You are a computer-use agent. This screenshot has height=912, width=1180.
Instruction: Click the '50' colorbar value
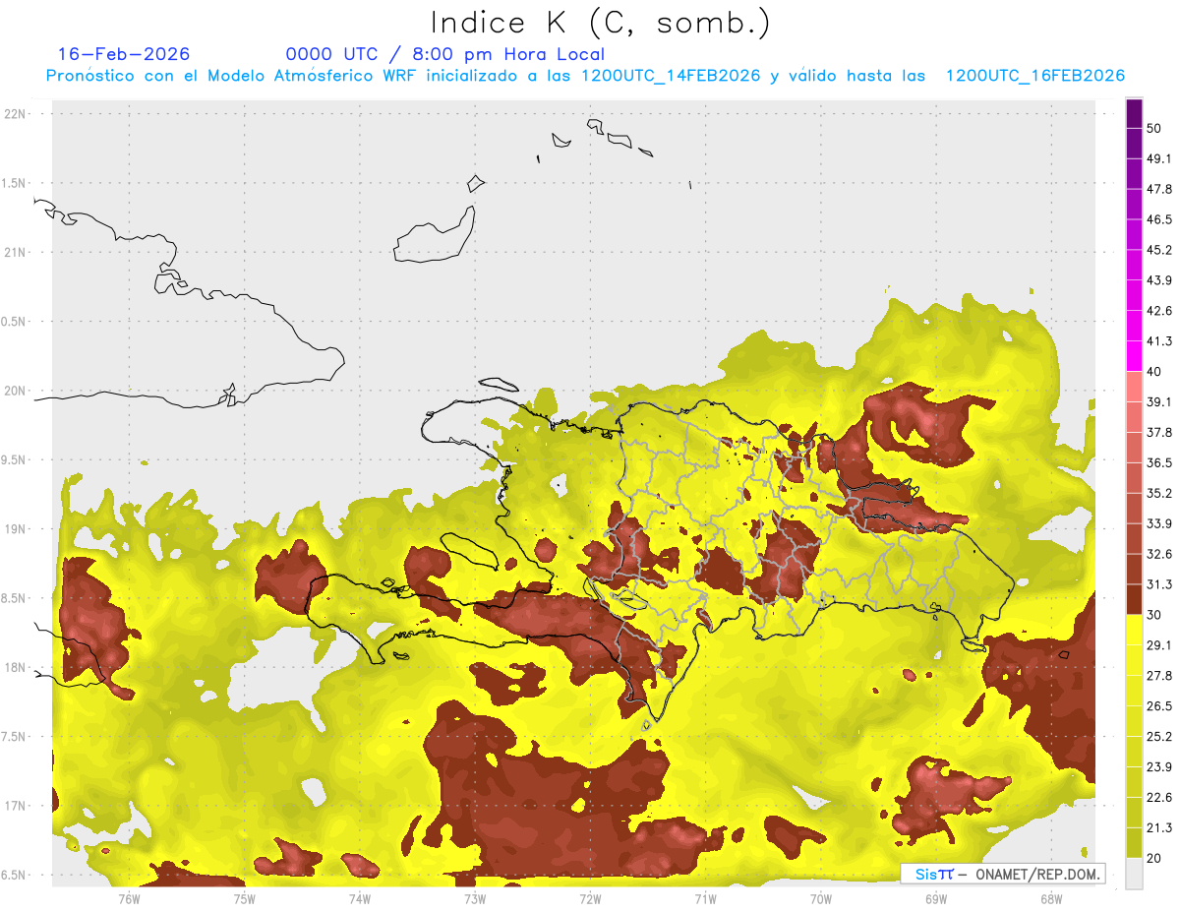(1154, 128)
